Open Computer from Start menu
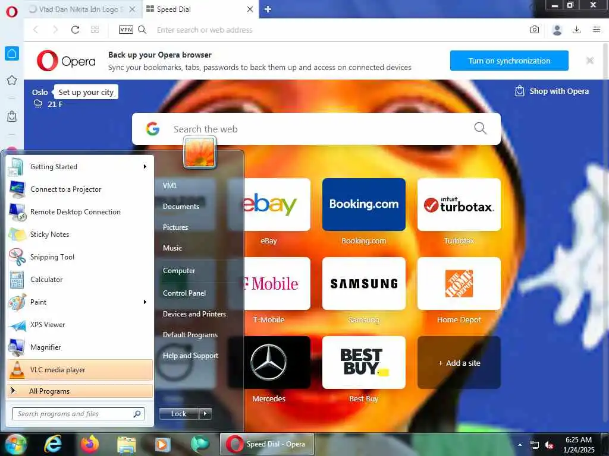 click(179, 271)
